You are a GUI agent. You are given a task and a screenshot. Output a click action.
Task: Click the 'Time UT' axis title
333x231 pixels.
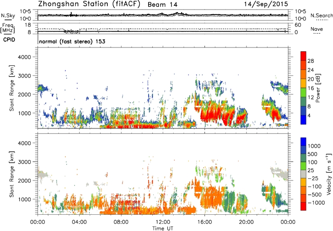(163, 228)
